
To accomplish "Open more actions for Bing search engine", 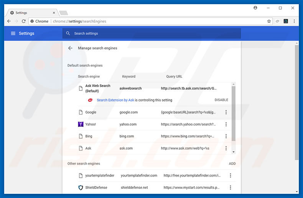I will point(226,136).
